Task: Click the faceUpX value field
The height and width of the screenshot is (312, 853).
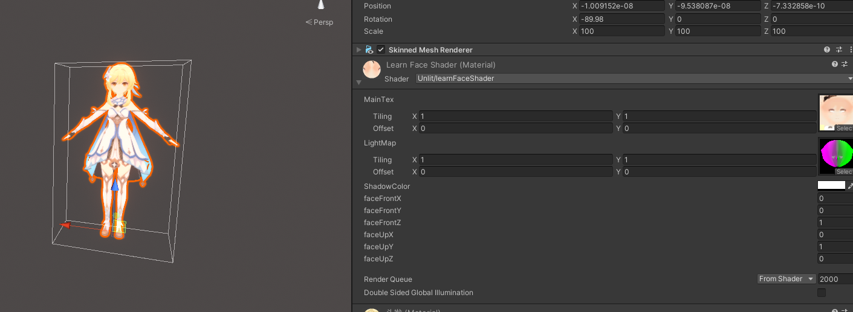Action: 835,234
